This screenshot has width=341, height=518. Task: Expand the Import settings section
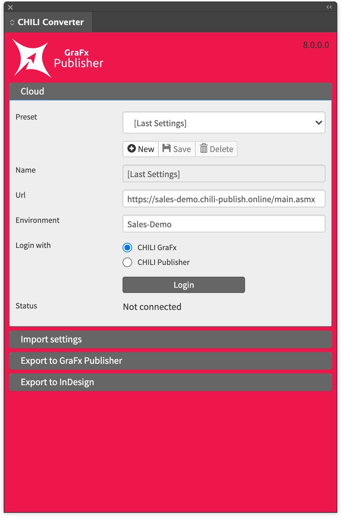(170, 339)
